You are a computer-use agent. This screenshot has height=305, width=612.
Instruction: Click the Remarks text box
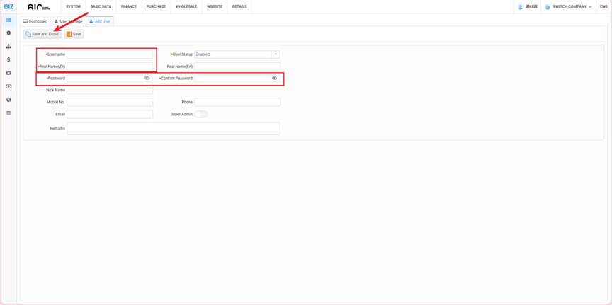[x=173, y=129]
